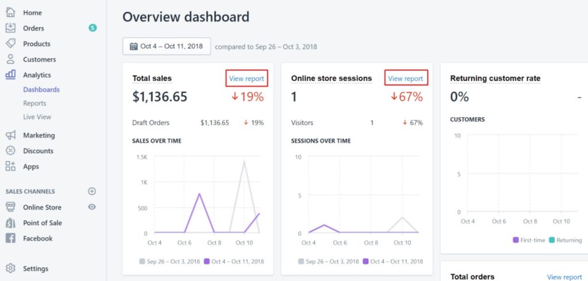This screenshot has width=588, height=281.
Task: Click the Visitors row label
Action: (302, 122)
